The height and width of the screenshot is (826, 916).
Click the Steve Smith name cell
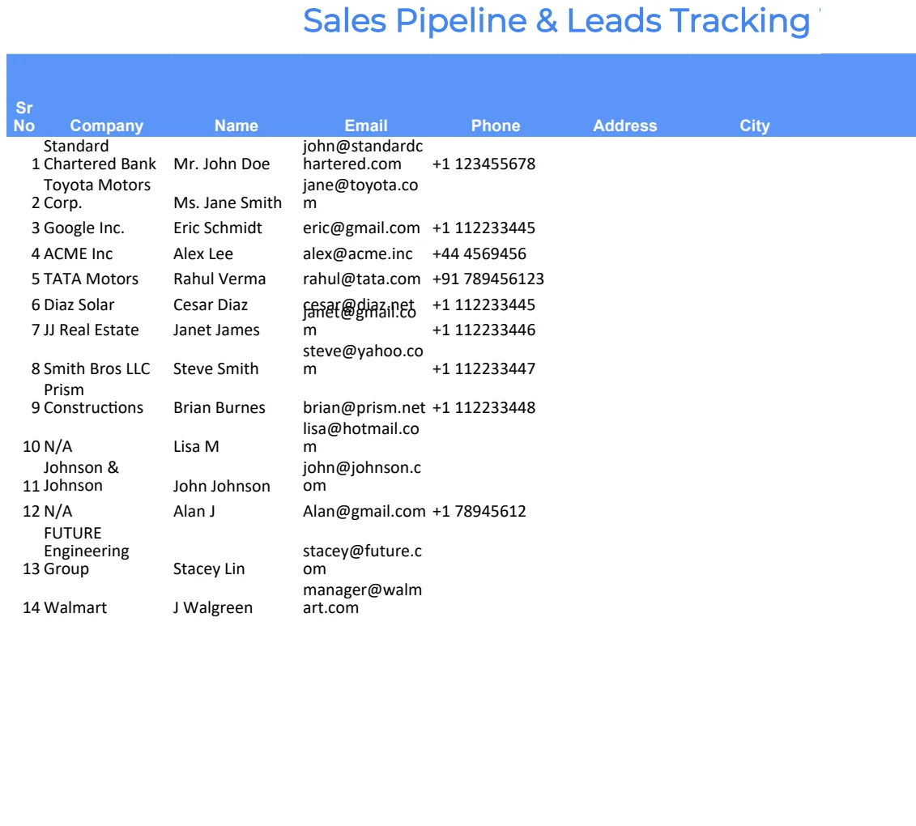click(x=215, y=368)
